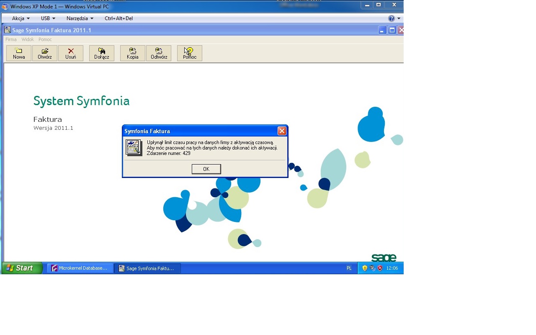Open the Windows XP Start menu
This screenshot has width=536, height=335.
(22, 268)
